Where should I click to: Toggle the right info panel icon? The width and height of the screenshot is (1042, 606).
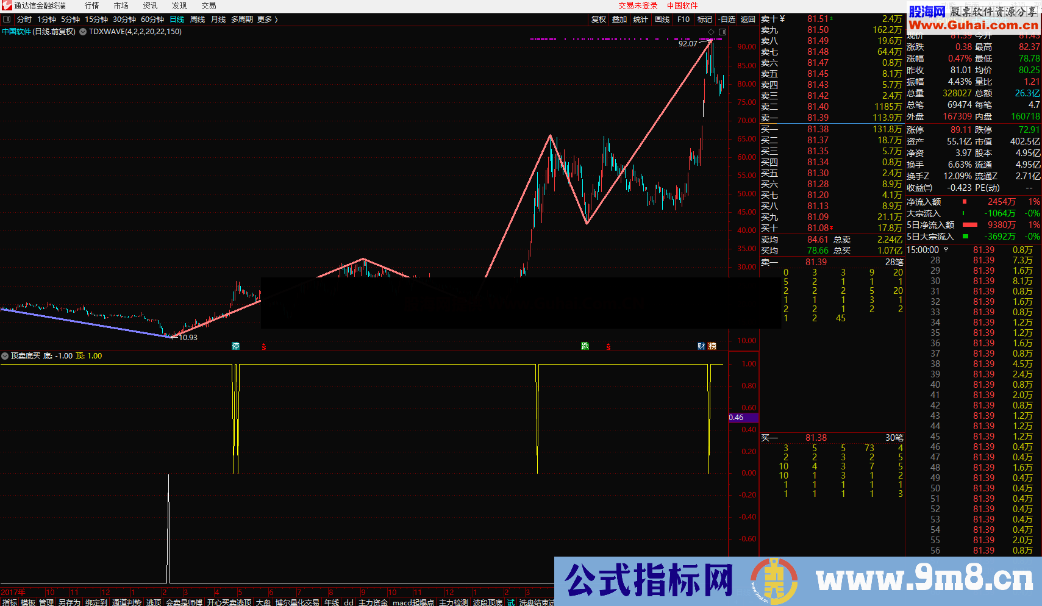click(723, 32)
